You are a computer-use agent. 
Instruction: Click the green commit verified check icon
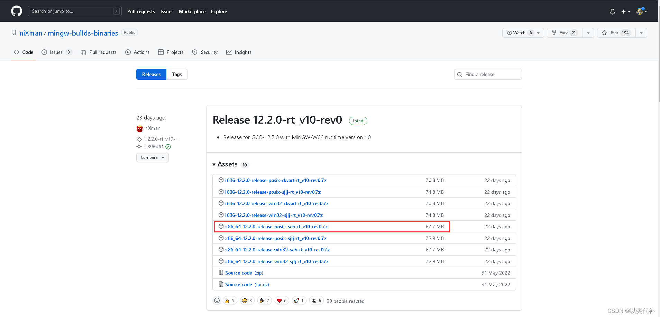pos(168,147)
